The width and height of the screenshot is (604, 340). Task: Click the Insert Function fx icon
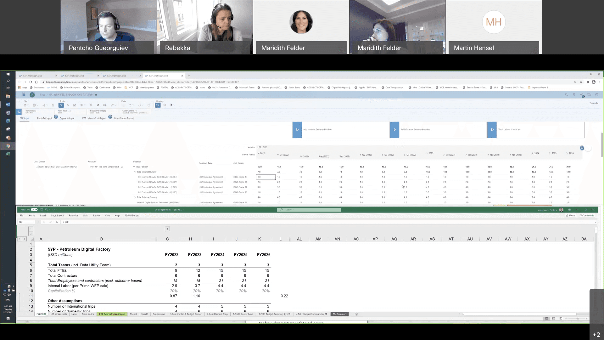pos(57,222)
